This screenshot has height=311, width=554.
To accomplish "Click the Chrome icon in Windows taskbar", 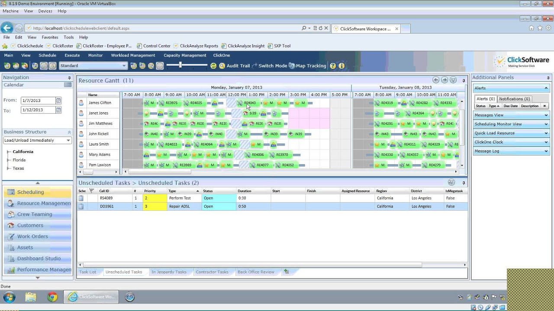I will (52, 297).
